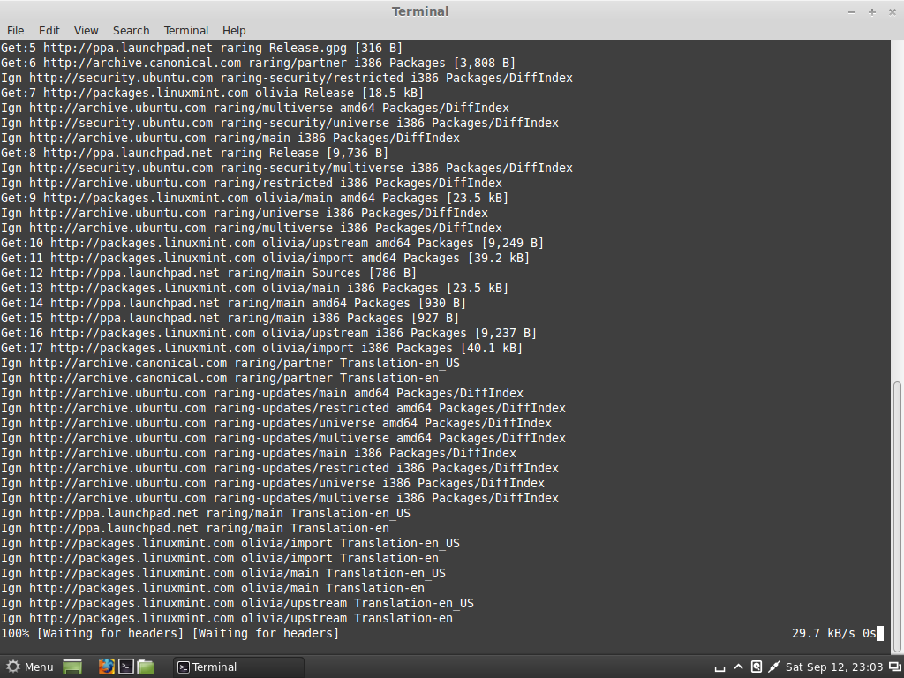
Task: Click the '100% [Waiting for headers]' status line
Action: point(170,633)
